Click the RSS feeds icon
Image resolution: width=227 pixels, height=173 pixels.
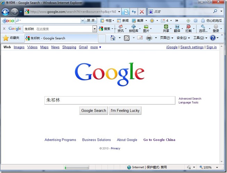127,38
